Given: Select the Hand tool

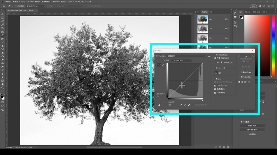Looking at the screenshot, I should click(2, 84).
